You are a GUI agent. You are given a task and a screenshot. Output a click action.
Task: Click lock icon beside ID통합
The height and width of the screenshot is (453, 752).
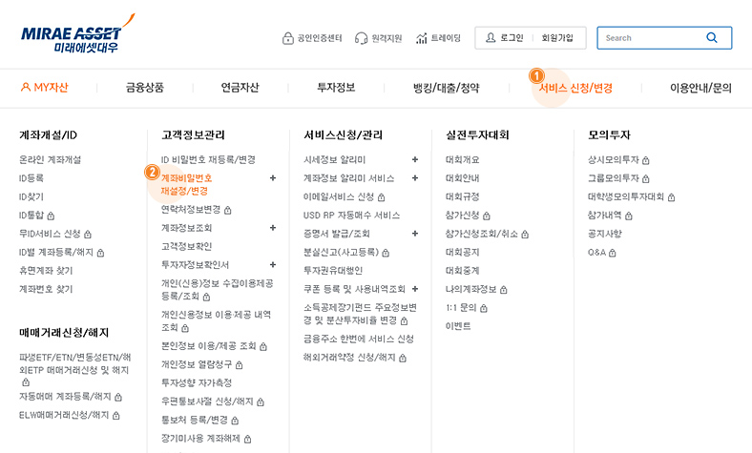51,215
